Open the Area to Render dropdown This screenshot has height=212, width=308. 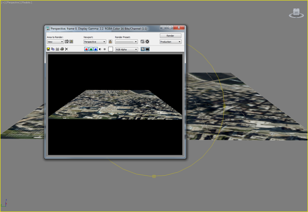[x=62, y=42]
